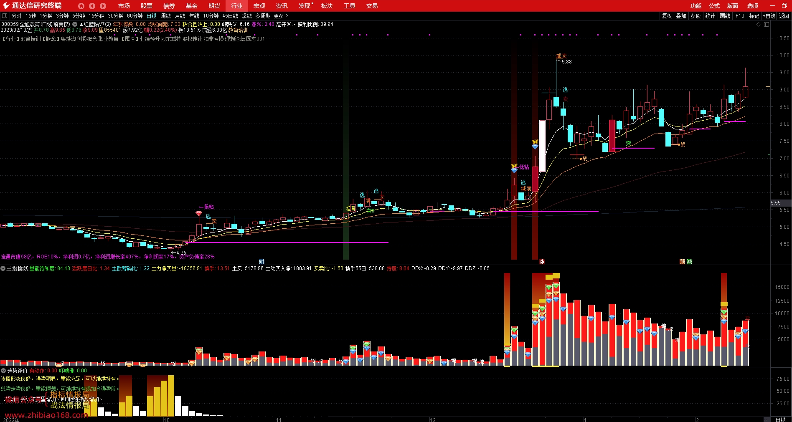Select the 30分钟 period
This screenshot has width=792, height=422.
pyautogui.click(x=116, y=16)
